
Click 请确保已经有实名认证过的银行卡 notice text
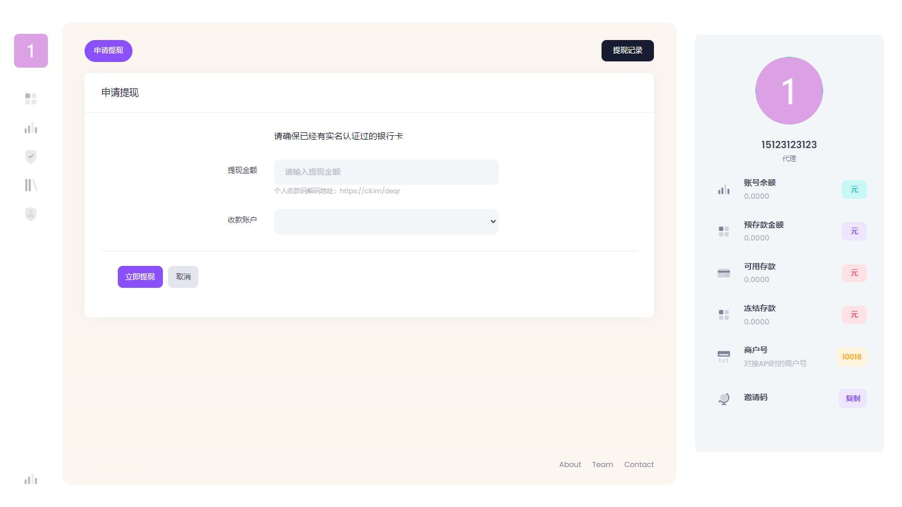pyautogui.click(x=338, y=136)
